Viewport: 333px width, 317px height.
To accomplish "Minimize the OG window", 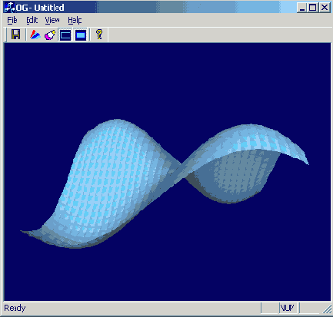I will coord(302,8).
